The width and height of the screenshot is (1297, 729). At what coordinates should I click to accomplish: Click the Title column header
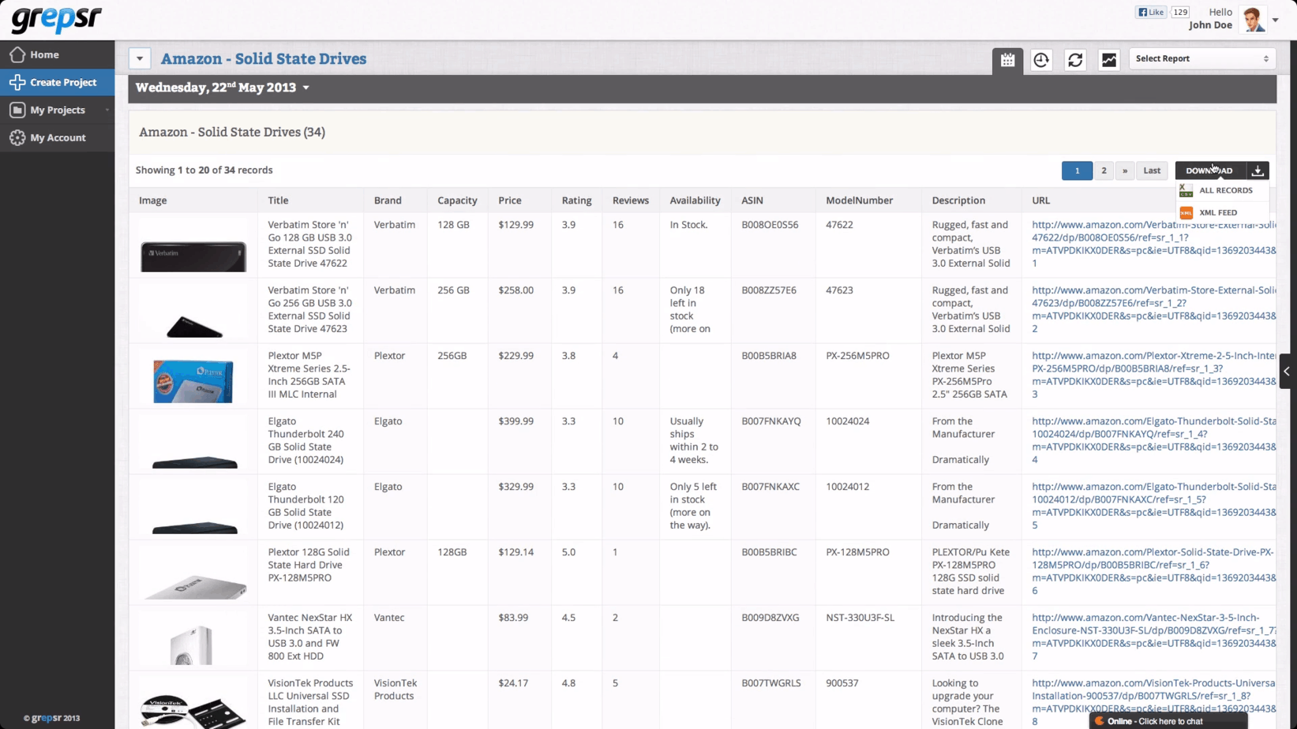278,200
